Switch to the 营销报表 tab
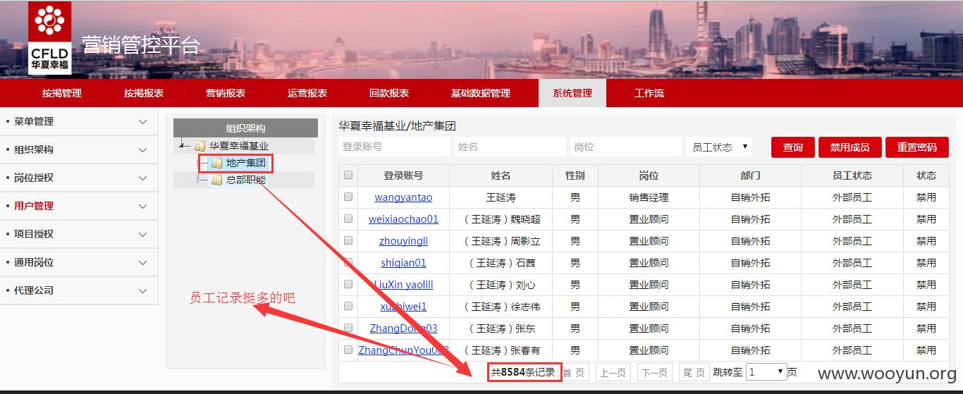Viewport: 963px width, 394px height. point(226,93)
